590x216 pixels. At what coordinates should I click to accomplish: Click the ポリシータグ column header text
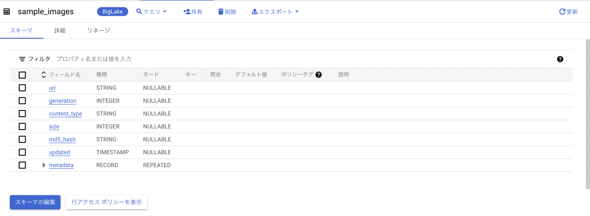click(x=297, y=75)
